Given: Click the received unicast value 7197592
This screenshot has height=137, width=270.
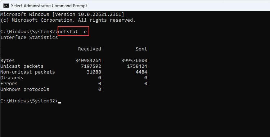Looking at the screenshot, I should [91, 66].
